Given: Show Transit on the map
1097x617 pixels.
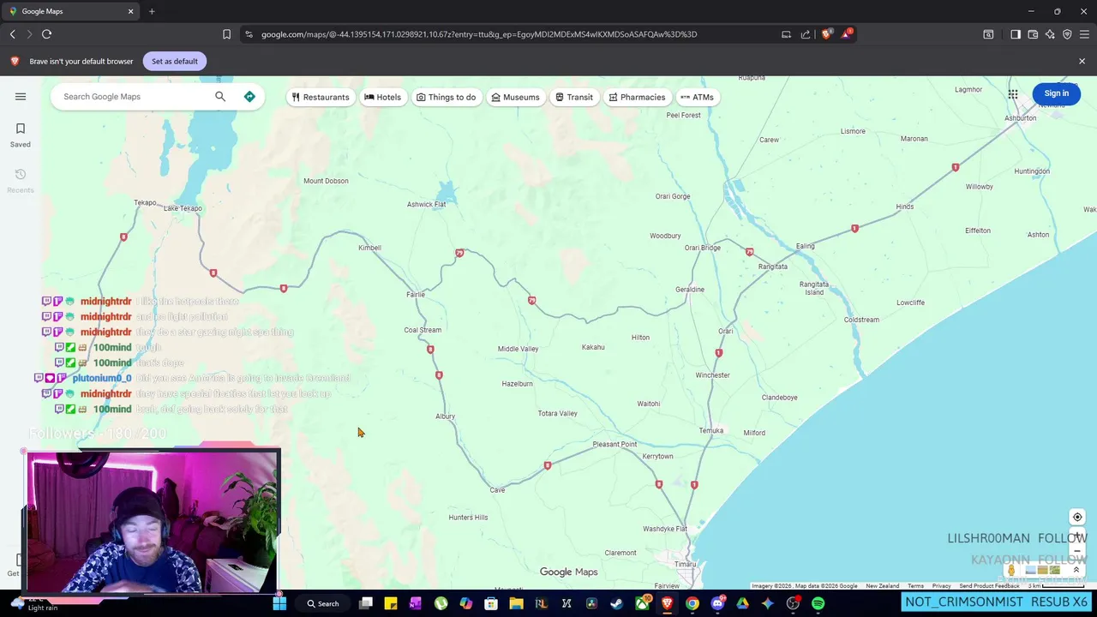Looking at the screenshot, I should [573, 97].
